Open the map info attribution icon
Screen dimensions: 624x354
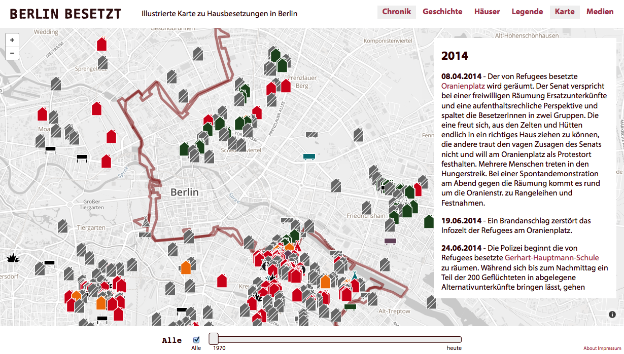pos(612,314)
